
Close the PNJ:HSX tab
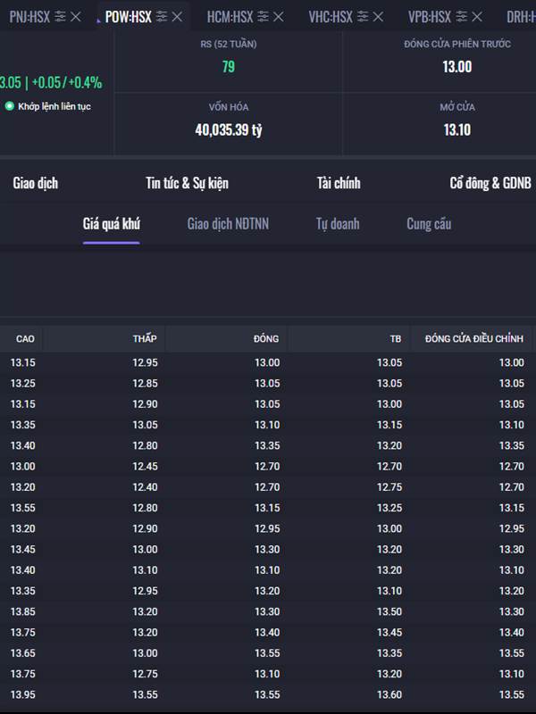coord(76,16)
